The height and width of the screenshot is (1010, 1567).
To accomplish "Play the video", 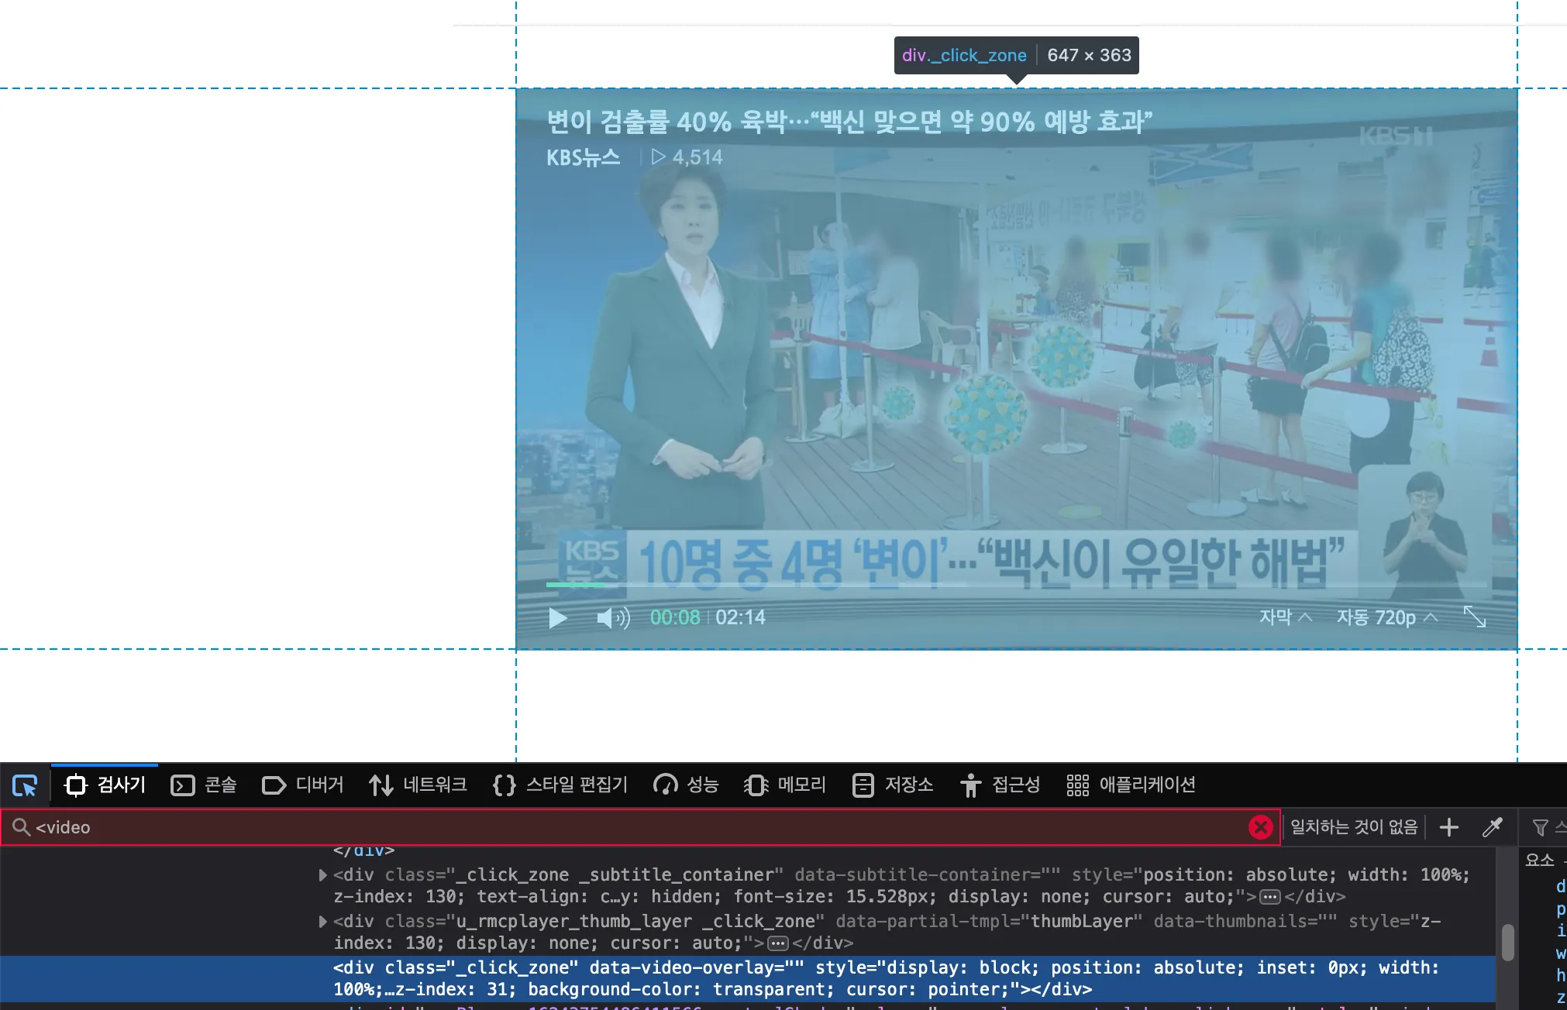I will point(557,617).
